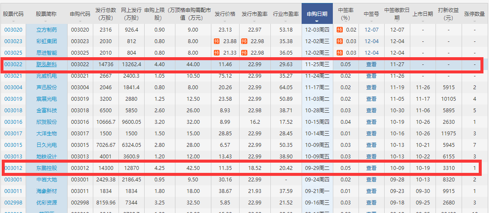Select 网上发行 value 9600.05 for 欣贺股份
Image resolution: width=489 pixels, height=213 pixels.
point(130,122)
